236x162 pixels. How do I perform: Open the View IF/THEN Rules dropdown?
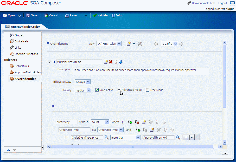109,44
